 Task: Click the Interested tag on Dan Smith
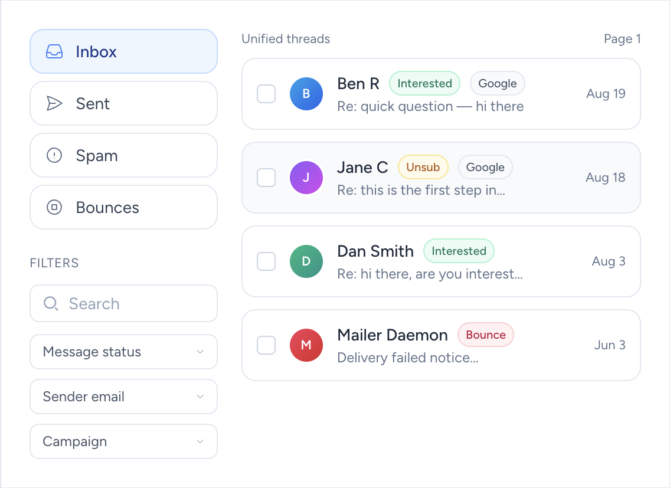tap(459, 251)
